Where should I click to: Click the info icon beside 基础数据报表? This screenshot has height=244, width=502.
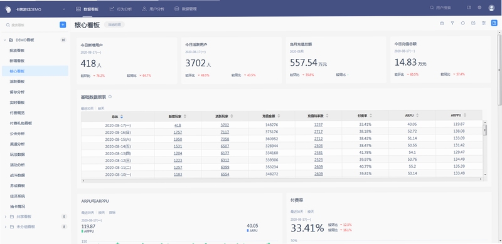(x=110, y=96)
